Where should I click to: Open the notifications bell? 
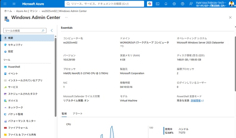166,4
